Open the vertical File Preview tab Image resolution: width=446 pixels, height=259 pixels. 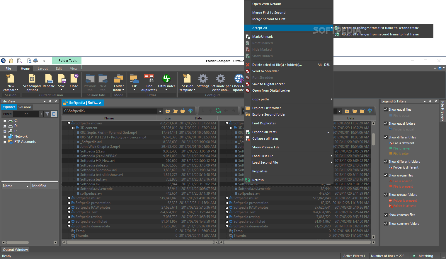click(x=442, y=111)
